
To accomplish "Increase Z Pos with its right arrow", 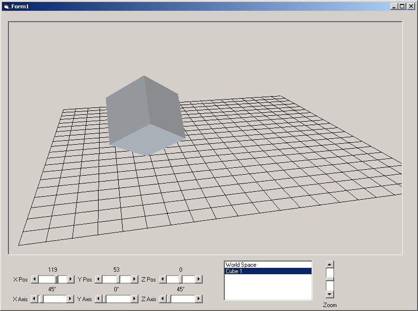I will [199, 279].
